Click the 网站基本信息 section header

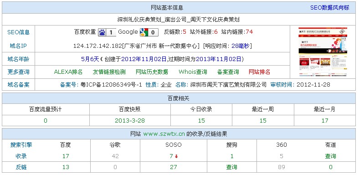[167, 8]
